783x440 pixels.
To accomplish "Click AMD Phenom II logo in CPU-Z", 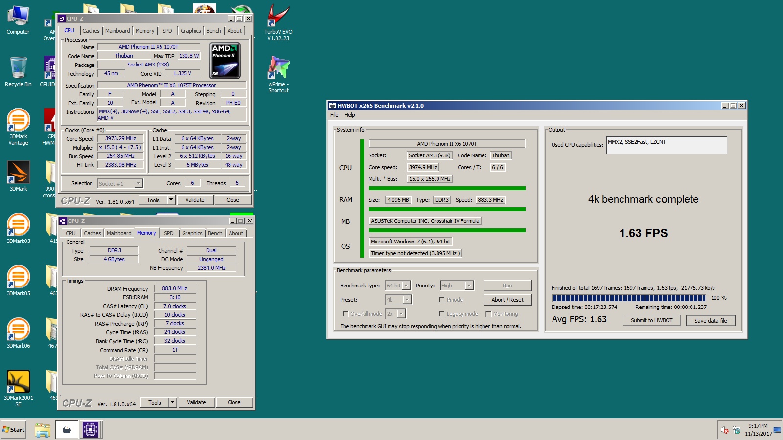I will (x=225, y=61).
